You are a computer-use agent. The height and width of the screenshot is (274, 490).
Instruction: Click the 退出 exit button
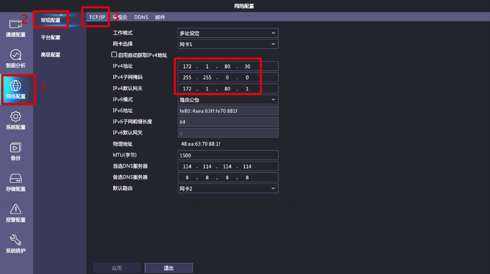(169, 268)
